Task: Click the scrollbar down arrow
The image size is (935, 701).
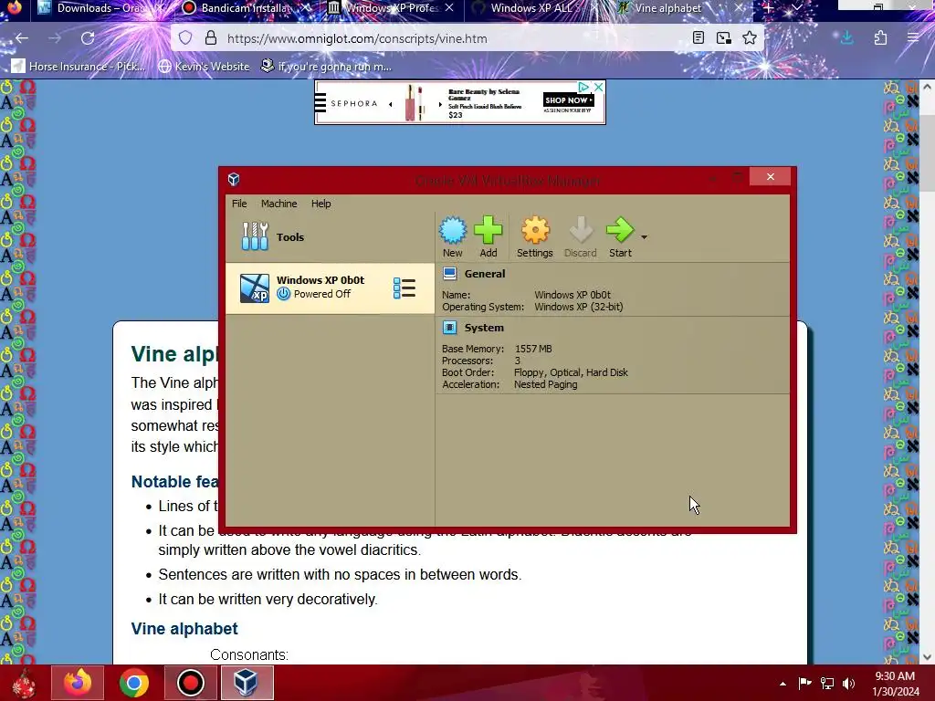Action: pyautogui.click(x=928, y=657)
